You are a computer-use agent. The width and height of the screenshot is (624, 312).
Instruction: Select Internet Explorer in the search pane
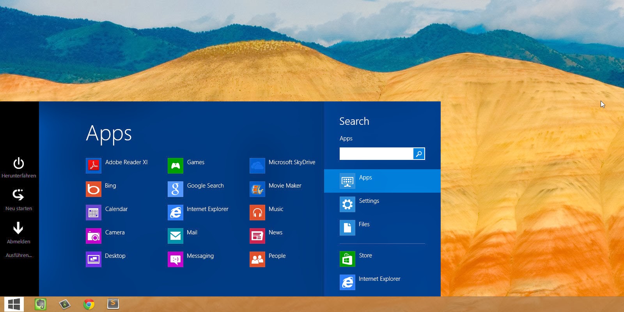[382, 282]
